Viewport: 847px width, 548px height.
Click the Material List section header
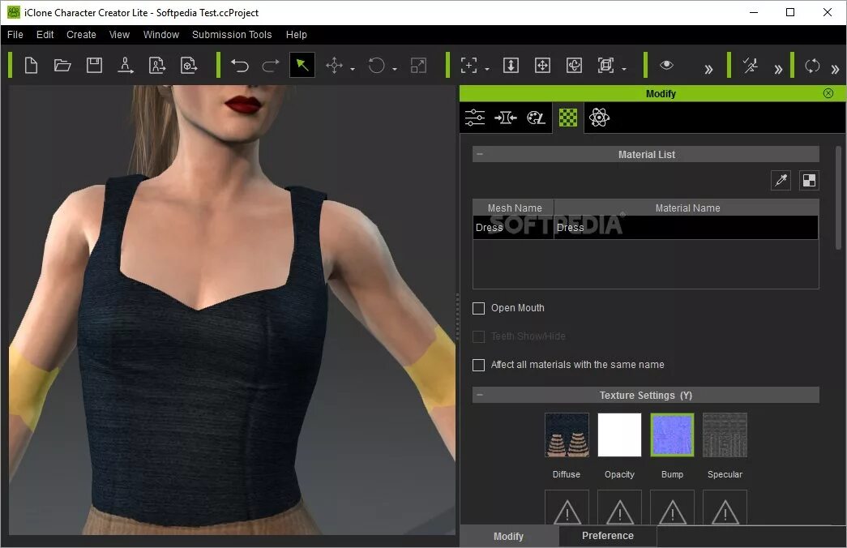click(645, 154)
